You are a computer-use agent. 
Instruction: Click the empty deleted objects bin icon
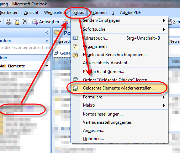tap(75, 80)
